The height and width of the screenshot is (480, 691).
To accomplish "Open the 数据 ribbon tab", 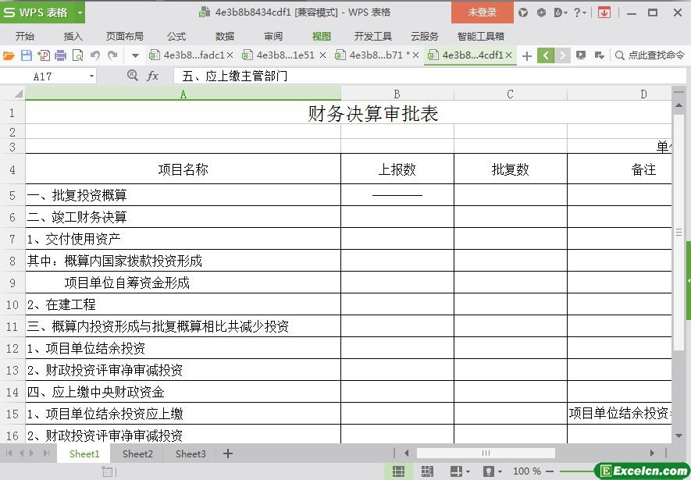I will 225,36.
